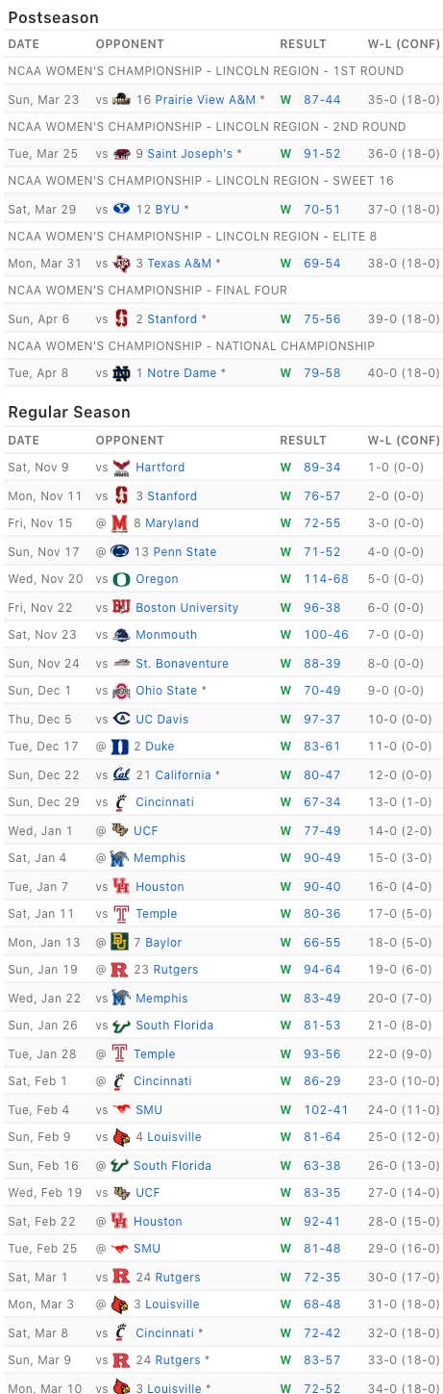Click the UC Davis team logo

tap(121, 719)
